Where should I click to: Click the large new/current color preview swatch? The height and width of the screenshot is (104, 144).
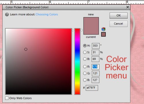91,26
